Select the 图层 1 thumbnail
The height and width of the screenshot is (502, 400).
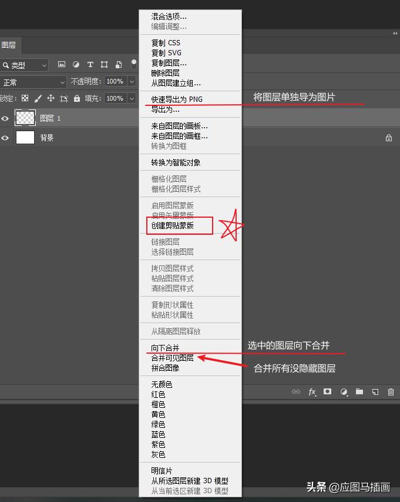[x=25, y=118]
